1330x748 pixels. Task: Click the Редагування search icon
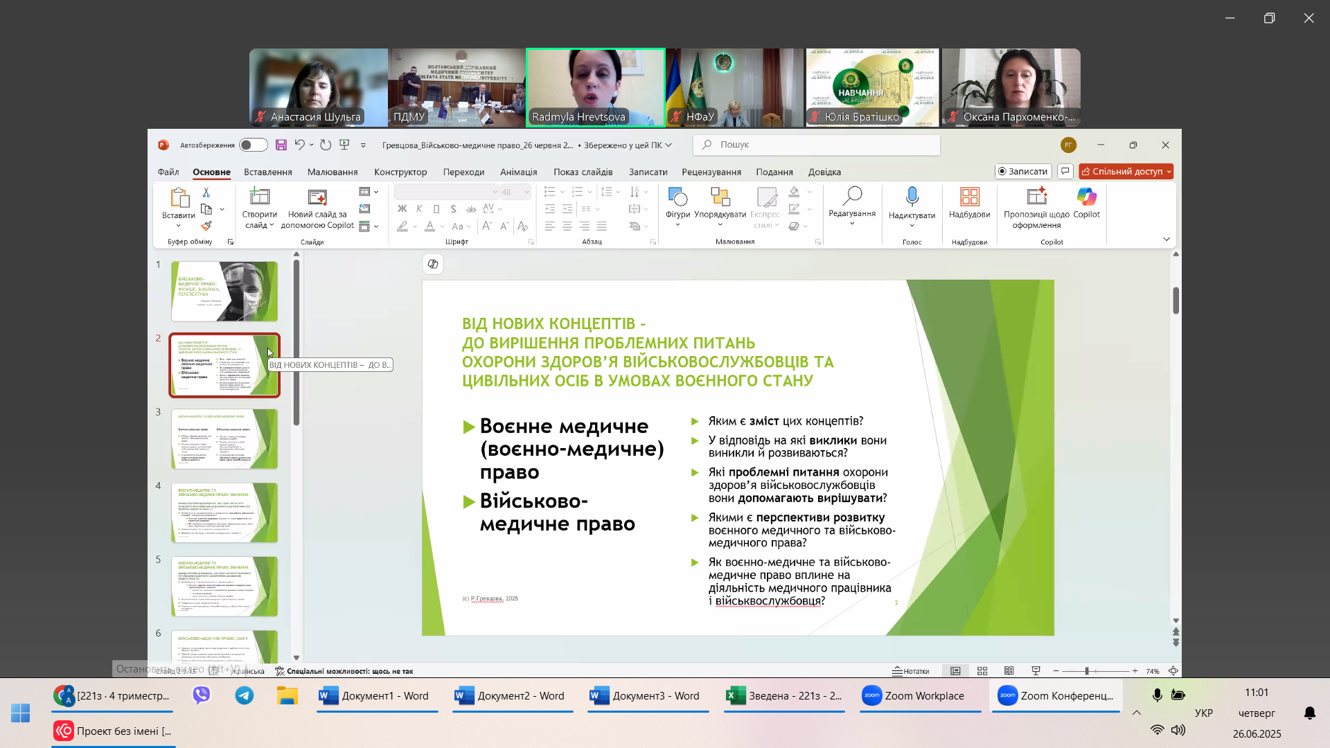tap(852, 196)
